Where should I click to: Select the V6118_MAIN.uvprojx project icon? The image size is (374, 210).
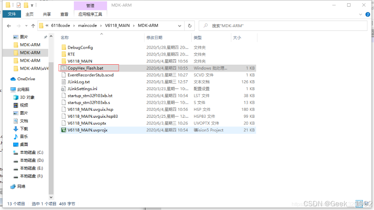pos(64,130)
